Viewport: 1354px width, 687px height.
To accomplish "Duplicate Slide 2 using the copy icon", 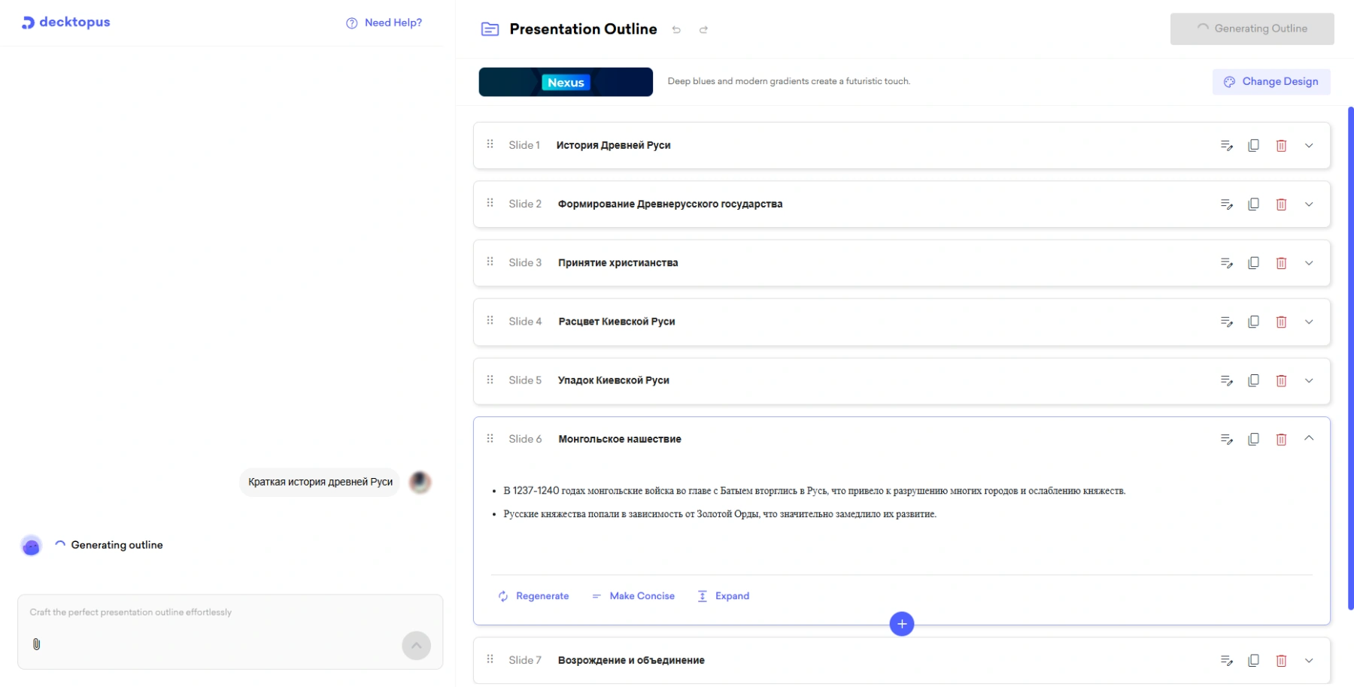I will coord(1253,204).
